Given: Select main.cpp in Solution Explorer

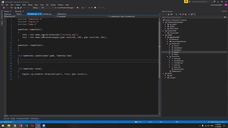Looking at the screenshot, I should (177, 65).
